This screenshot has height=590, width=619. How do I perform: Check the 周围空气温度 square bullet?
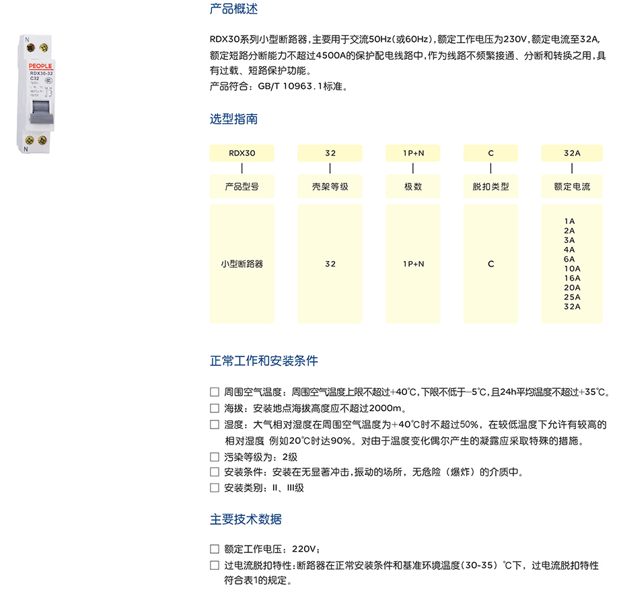click(x=215, y=392)
